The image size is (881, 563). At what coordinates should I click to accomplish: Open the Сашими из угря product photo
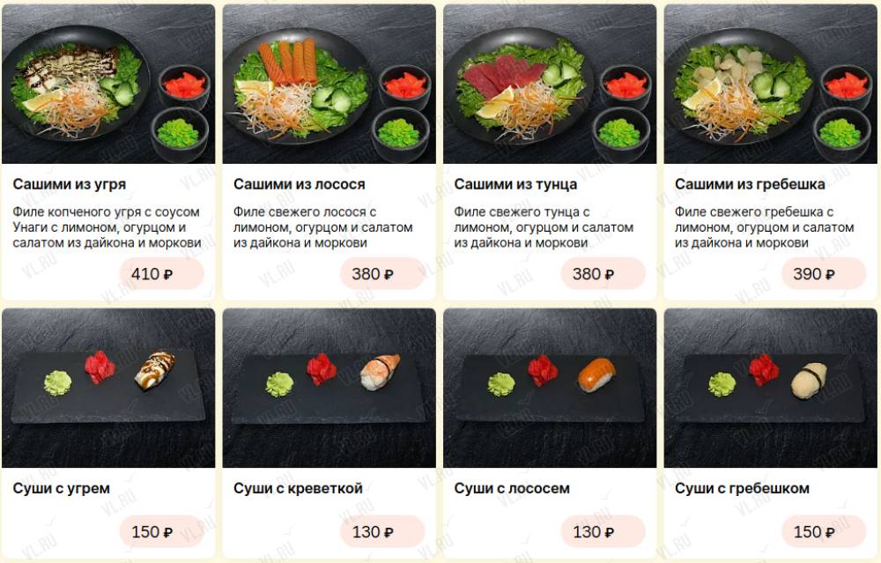point(108,85)
